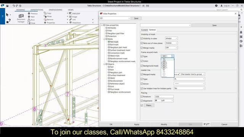Click the Cancel button
The height and width of the screenshot is (137, 244).
(x=224, y=124)
